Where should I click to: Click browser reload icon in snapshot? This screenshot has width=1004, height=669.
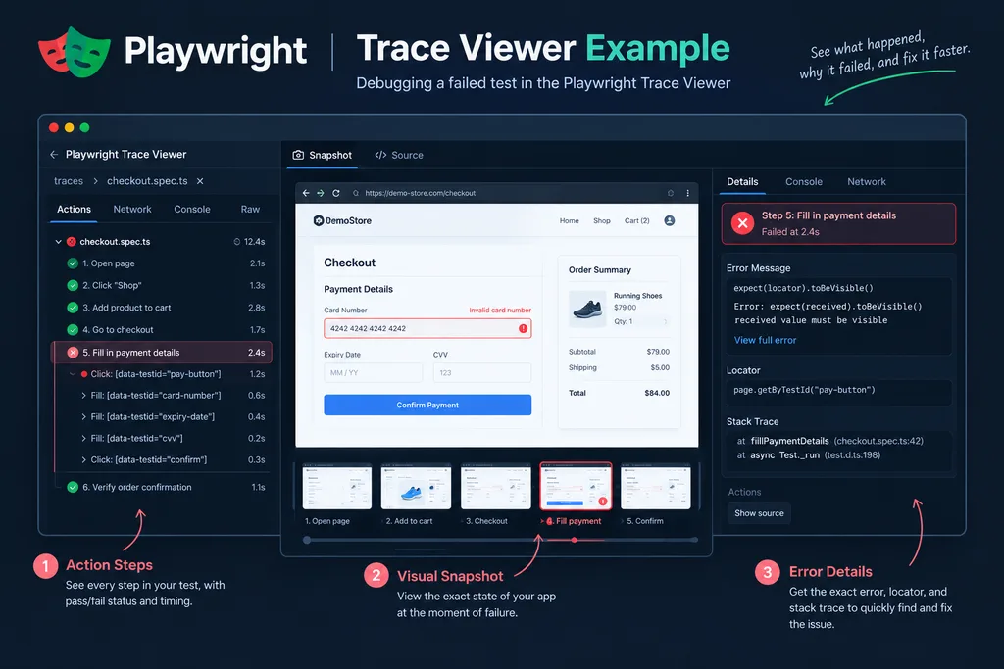pos(336,193)
